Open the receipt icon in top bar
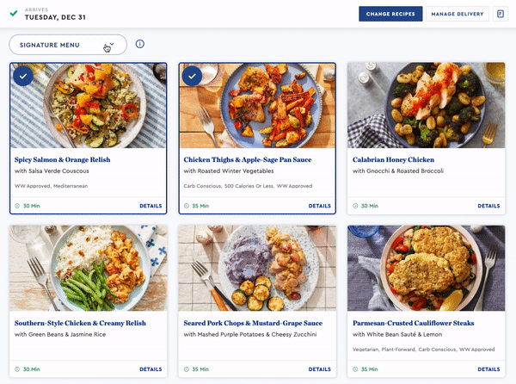516x384 pixels. (x=501, y=14)
